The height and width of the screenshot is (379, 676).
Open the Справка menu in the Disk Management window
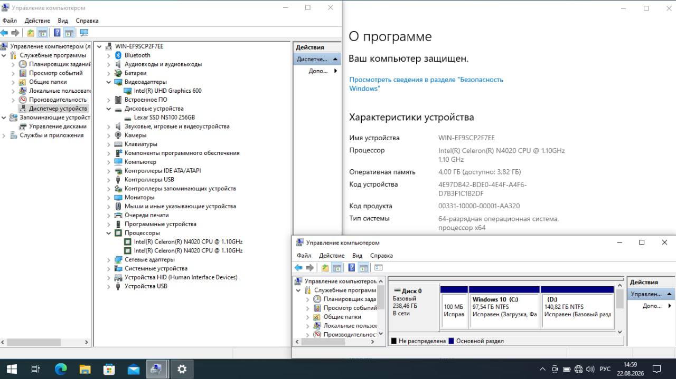[381, 256]
